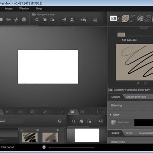Select the grey striped brush preset thumbnail

tap(140, 18)
